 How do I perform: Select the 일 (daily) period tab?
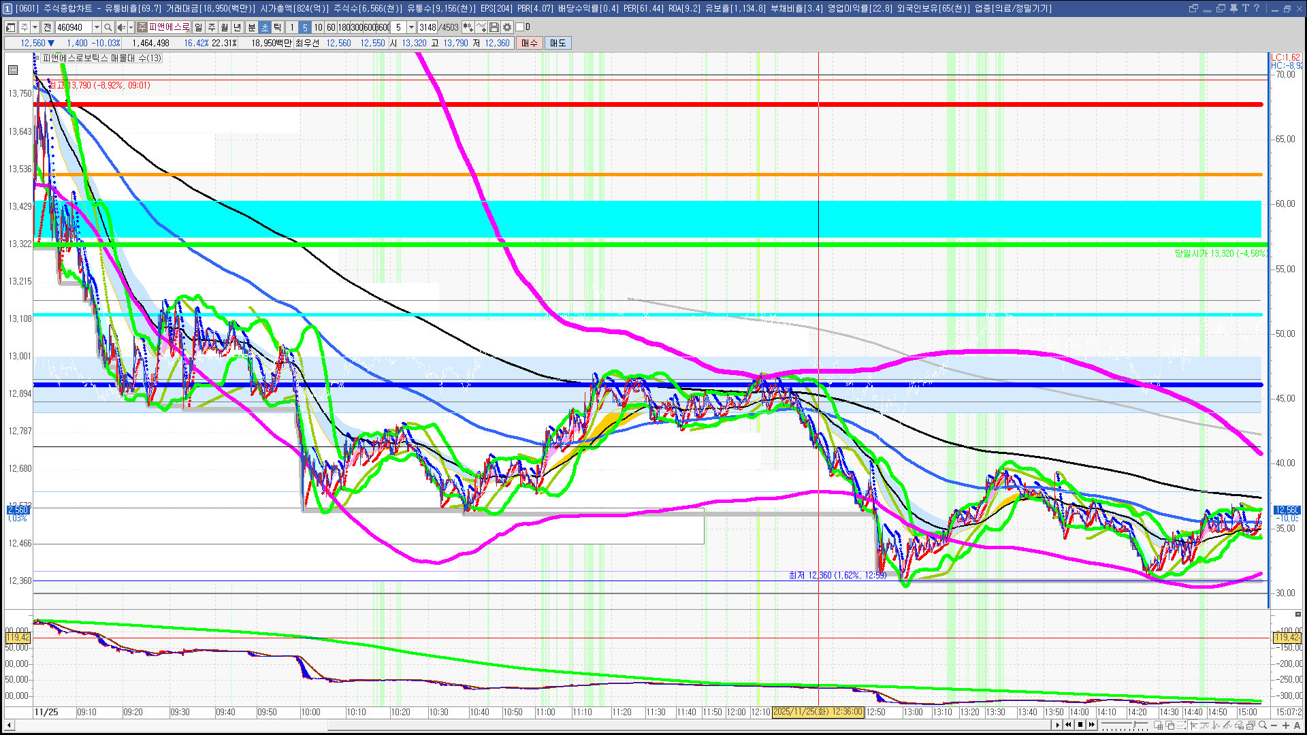click(x=198, y=27)
